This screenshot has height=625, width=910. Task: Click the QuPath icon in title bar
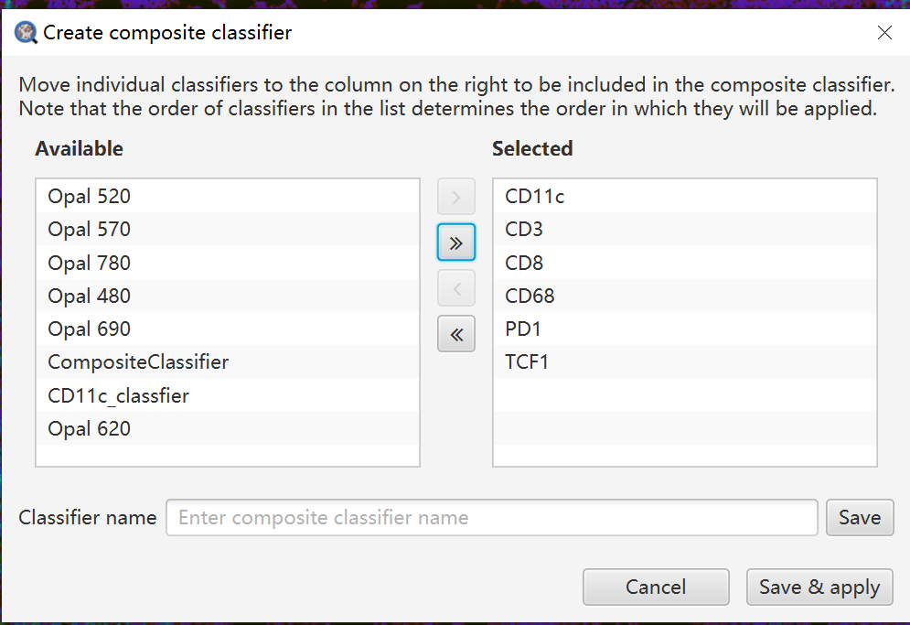coord(26,33)
